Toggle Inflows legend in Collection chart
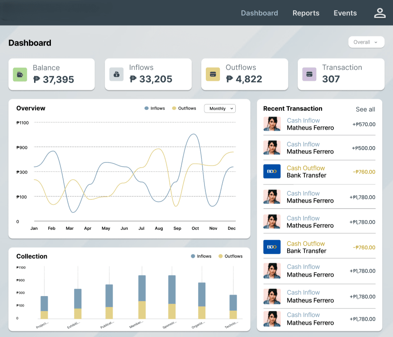The width and height of the screenshot is (393, 337). coord(201,256)
